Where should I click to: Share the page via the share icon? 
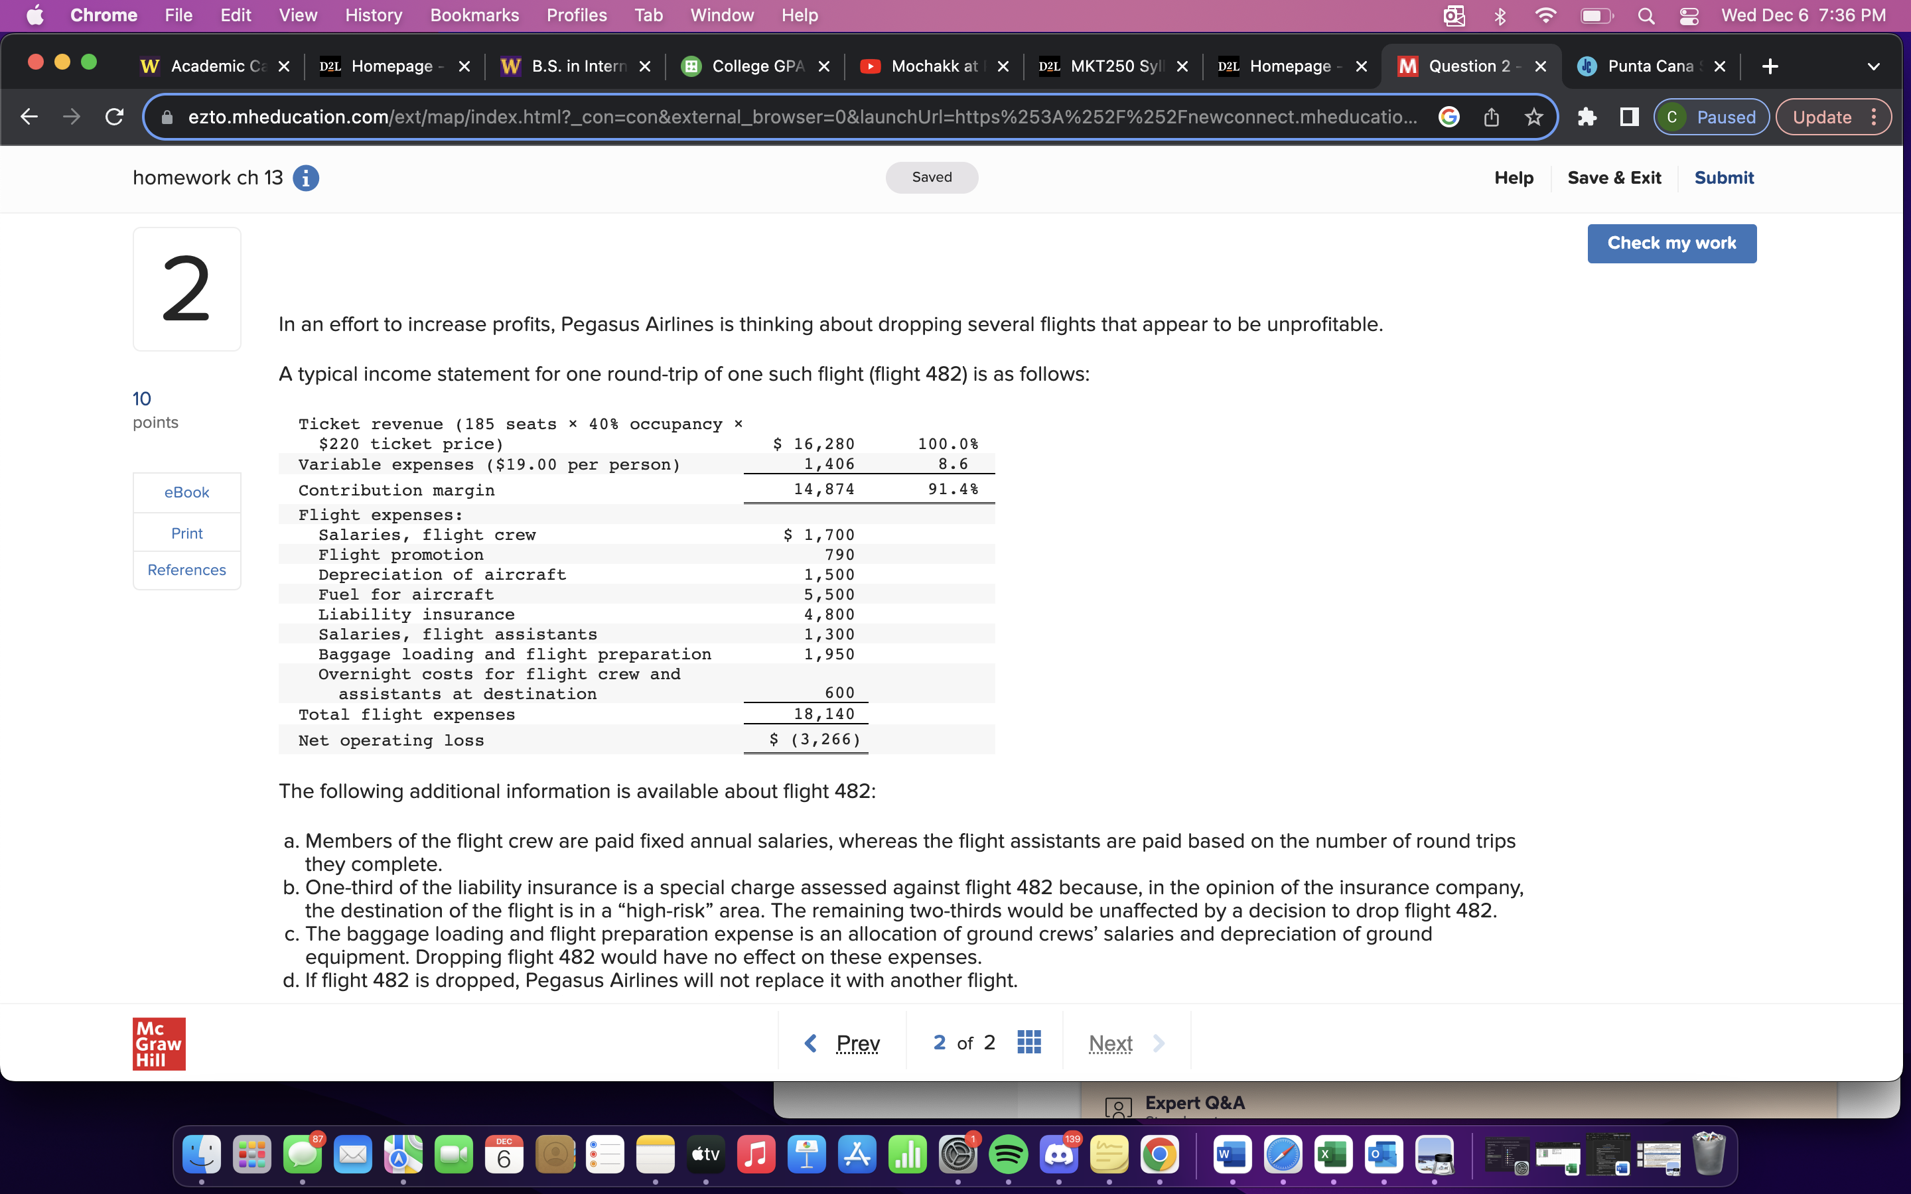[x=1491, y=117]
